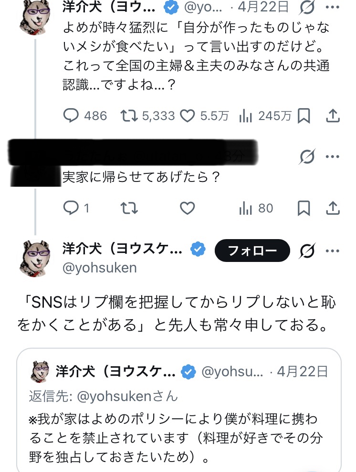Share the top tweet

tap(333, 116)
